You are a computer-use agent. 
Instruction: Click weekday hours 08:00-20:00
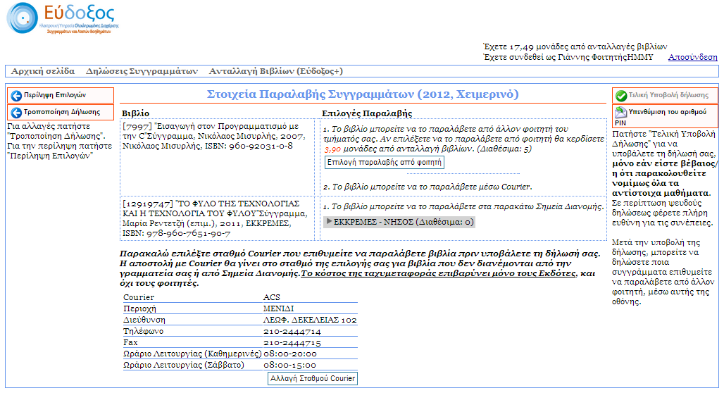[290, 354]
